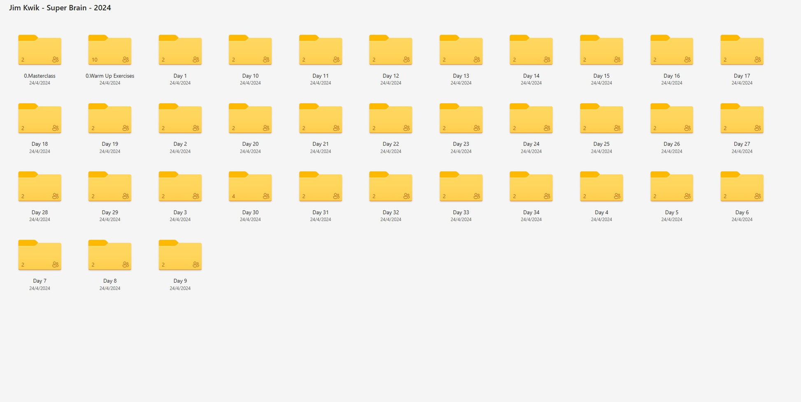
Task: Open the Day 22 folder icon
Action: click(x=390, y=119)
